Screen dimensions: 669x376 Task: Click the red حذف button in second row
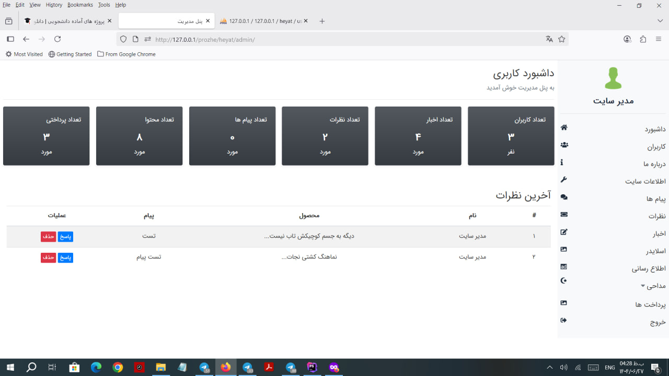tap(48, 257)
